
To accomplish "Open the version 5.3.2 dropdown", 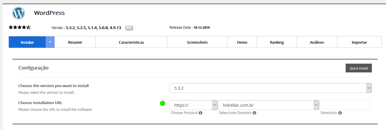I will click(271, 88).
